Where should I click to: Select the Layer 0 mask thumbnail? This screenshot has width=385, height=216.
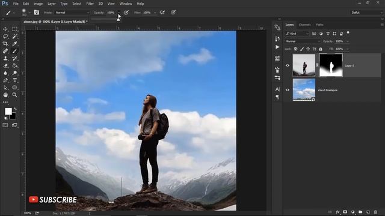pos(330,65)
